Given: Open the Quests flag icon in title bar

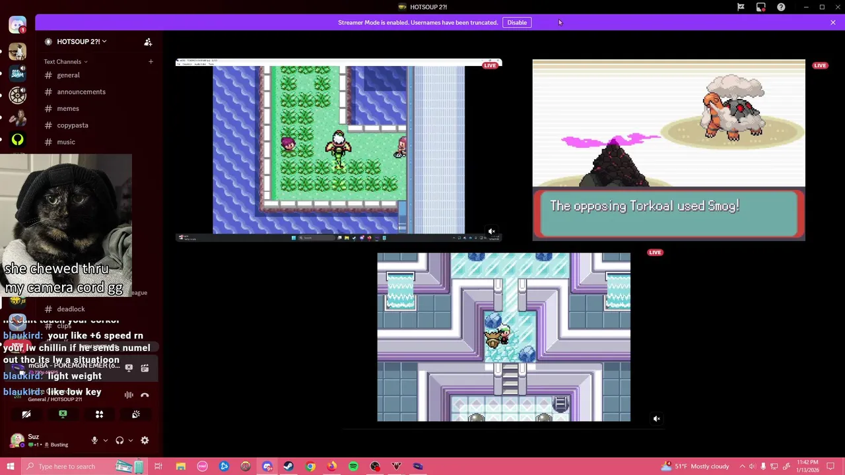Looking at the screenshot, I should (x=741, y=7).
